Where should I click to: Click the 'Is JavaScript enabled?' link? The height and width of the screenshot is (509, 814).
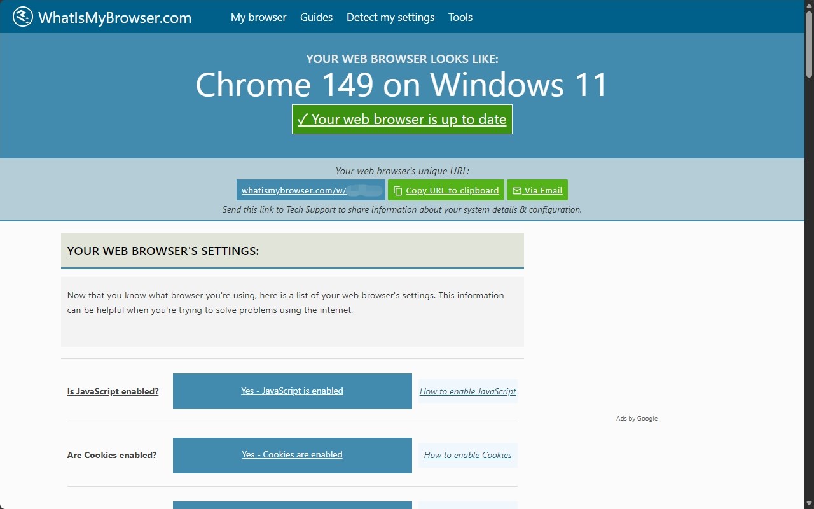113,391
